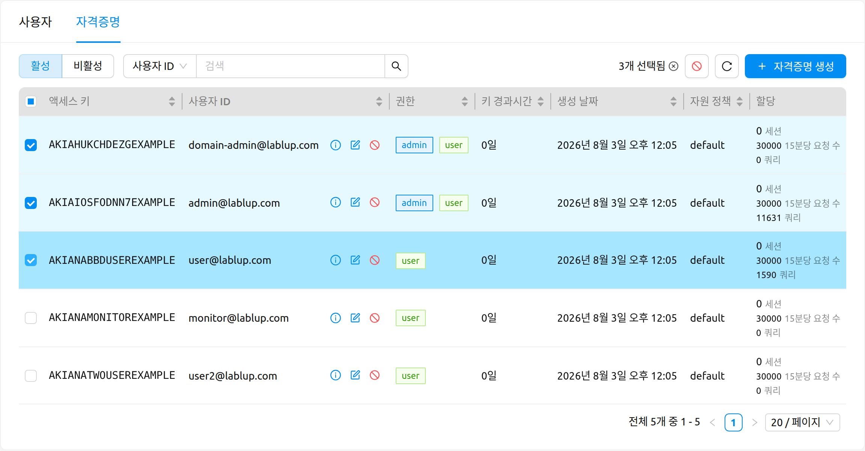Click the 전체 5개 중 1 - 5 text
The height and width of the screenshot is (451, 865).
tap(664, 422)
